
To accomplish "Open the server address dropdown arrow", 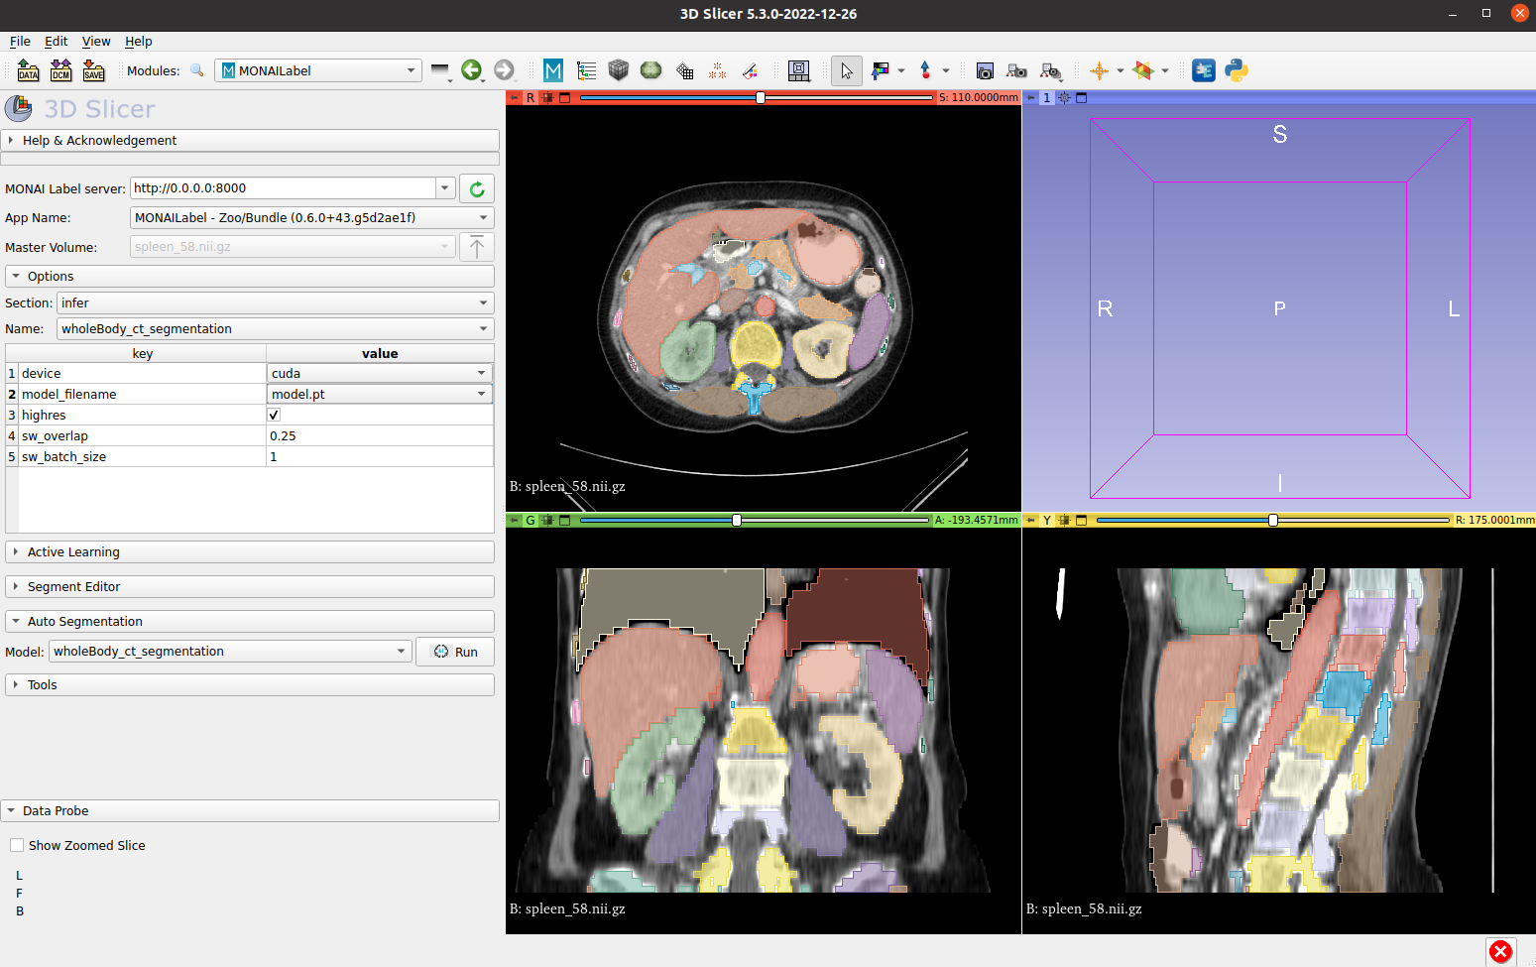I will (445, 188).
